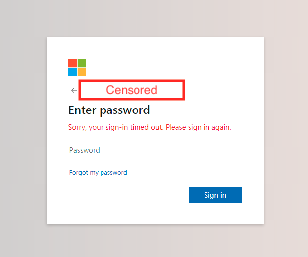Viewport: 308px width, 257px height.
Task: Click the yellow square of the Microsoft logo
Action: click(82, 72)
